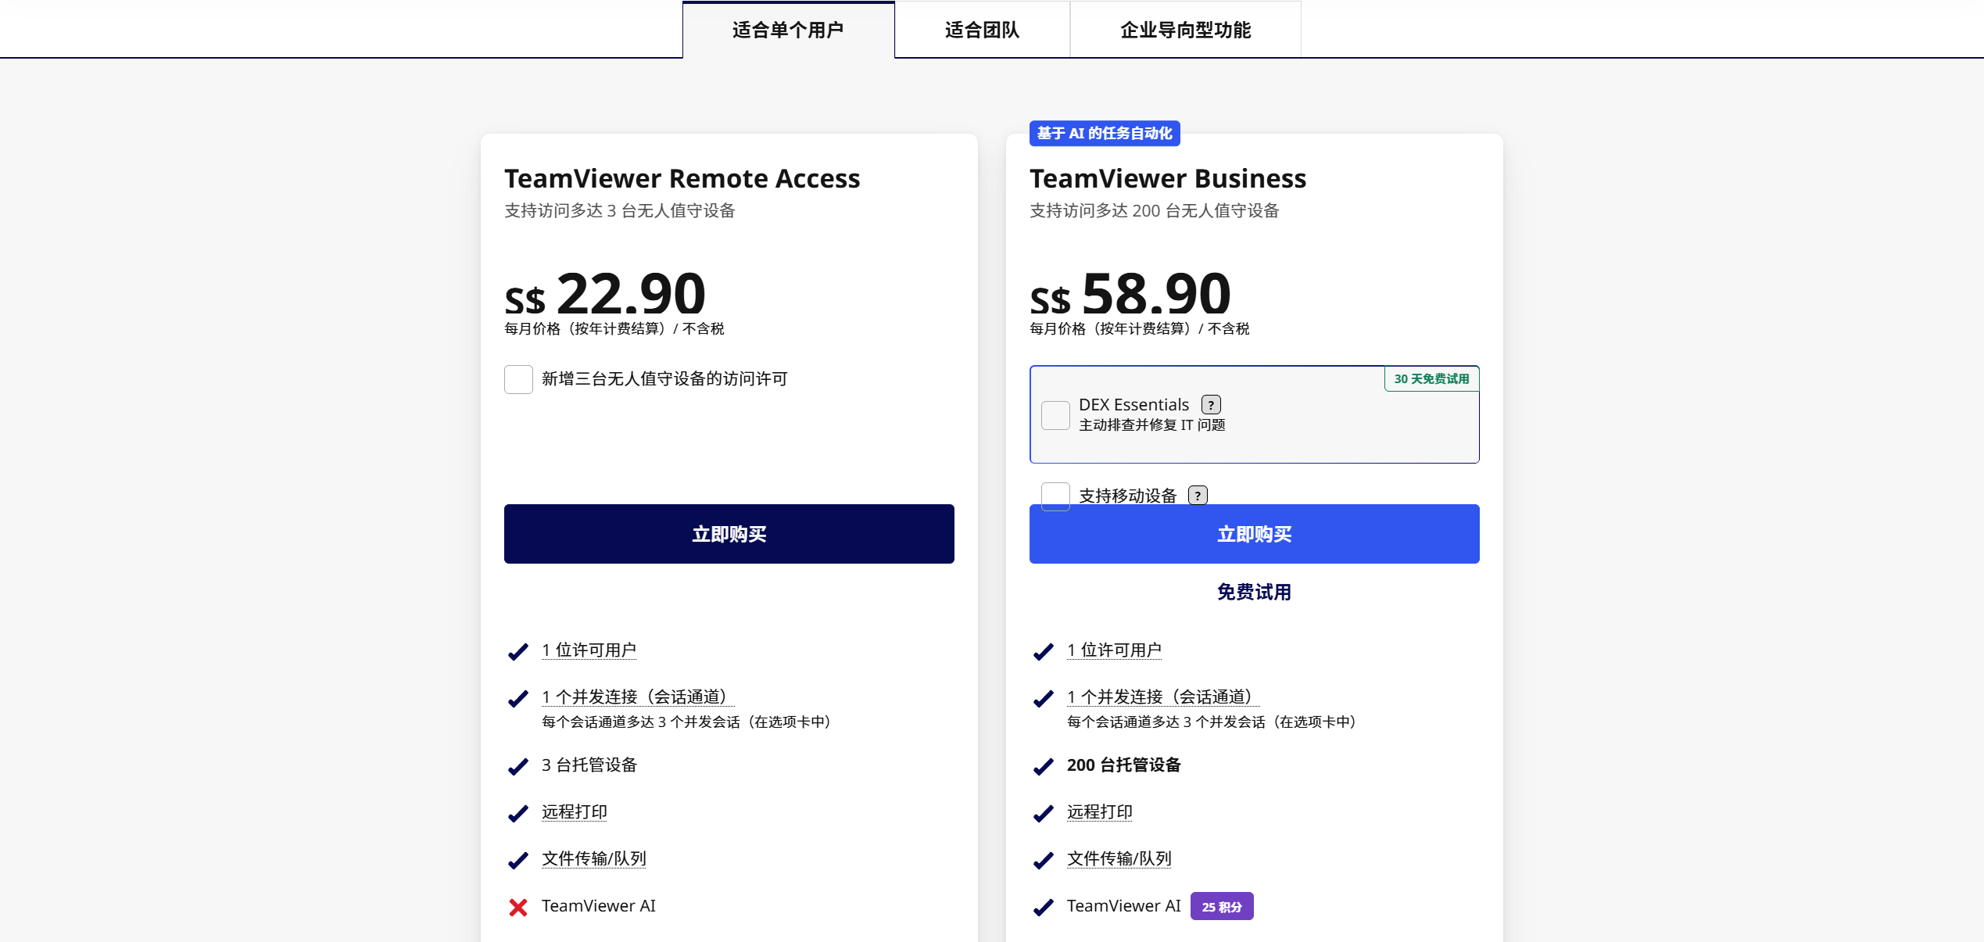Click the 3 台托管设备 text
The image size is (1984, 942).
[x=589, y=765]
